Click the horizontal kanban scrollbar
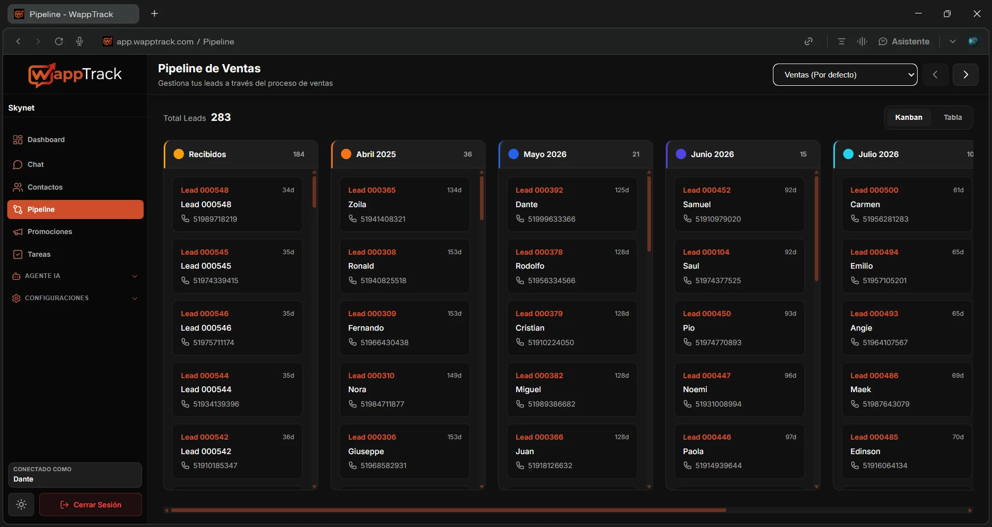Viewport: 992px width, 527px height. pyautogui.click(x=448, y=510)
